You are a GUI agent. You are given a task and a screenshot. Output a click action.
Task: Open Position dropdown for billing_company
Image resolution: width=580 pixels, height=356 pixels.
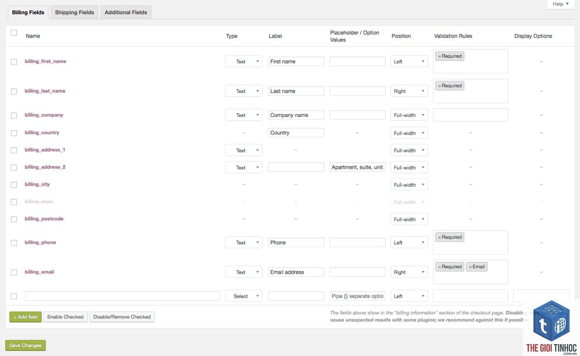click(x=409, y=115)
